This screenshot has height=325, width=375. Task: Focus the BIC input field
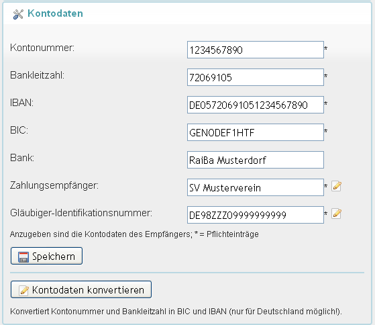click(x=256, y=132)
